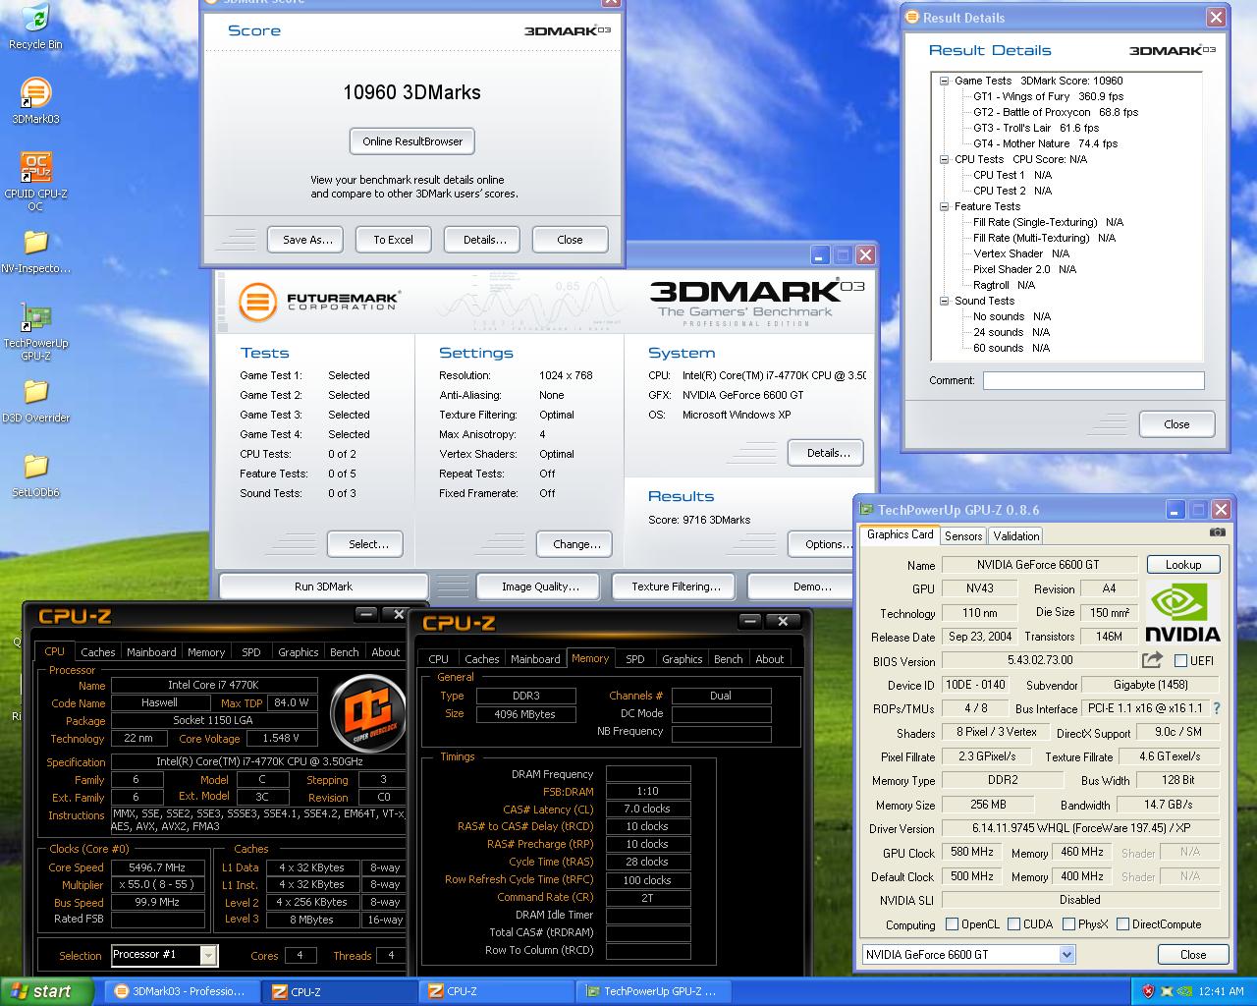Click the bus interface question mark icon
The height and width of the screenshot is (1006, 1257).
[x=1217, y=708]
